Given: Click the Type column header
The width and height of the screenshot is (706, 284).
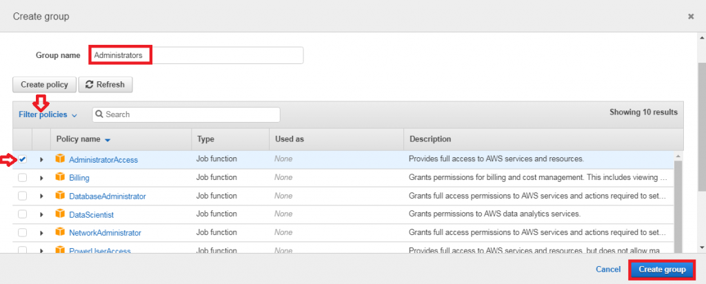Looking at the screenshot, I should 205,139.
